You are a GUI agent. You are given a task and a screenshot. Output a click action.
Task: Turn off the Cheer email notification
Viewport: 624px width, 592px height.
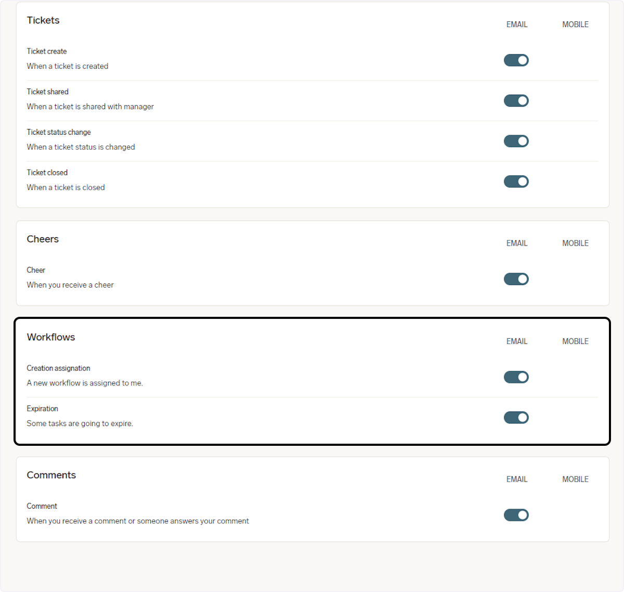click(x=516, y=279)
